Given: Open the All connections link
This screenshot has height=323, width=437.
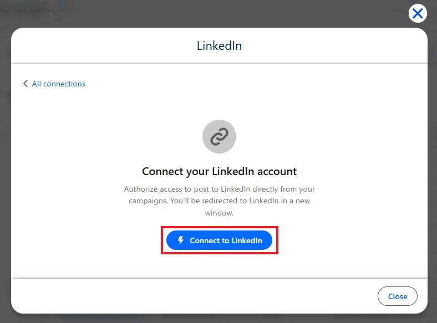Looking at the screenshot, I should pos(59,84).
